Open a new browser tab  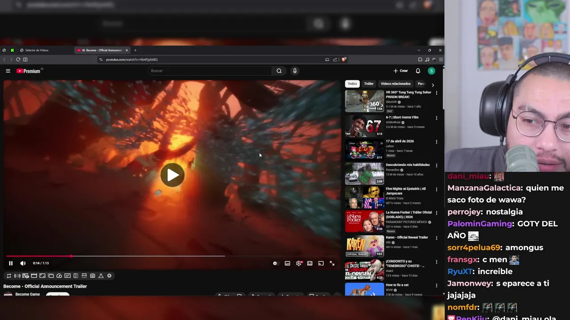click(135, 50)
